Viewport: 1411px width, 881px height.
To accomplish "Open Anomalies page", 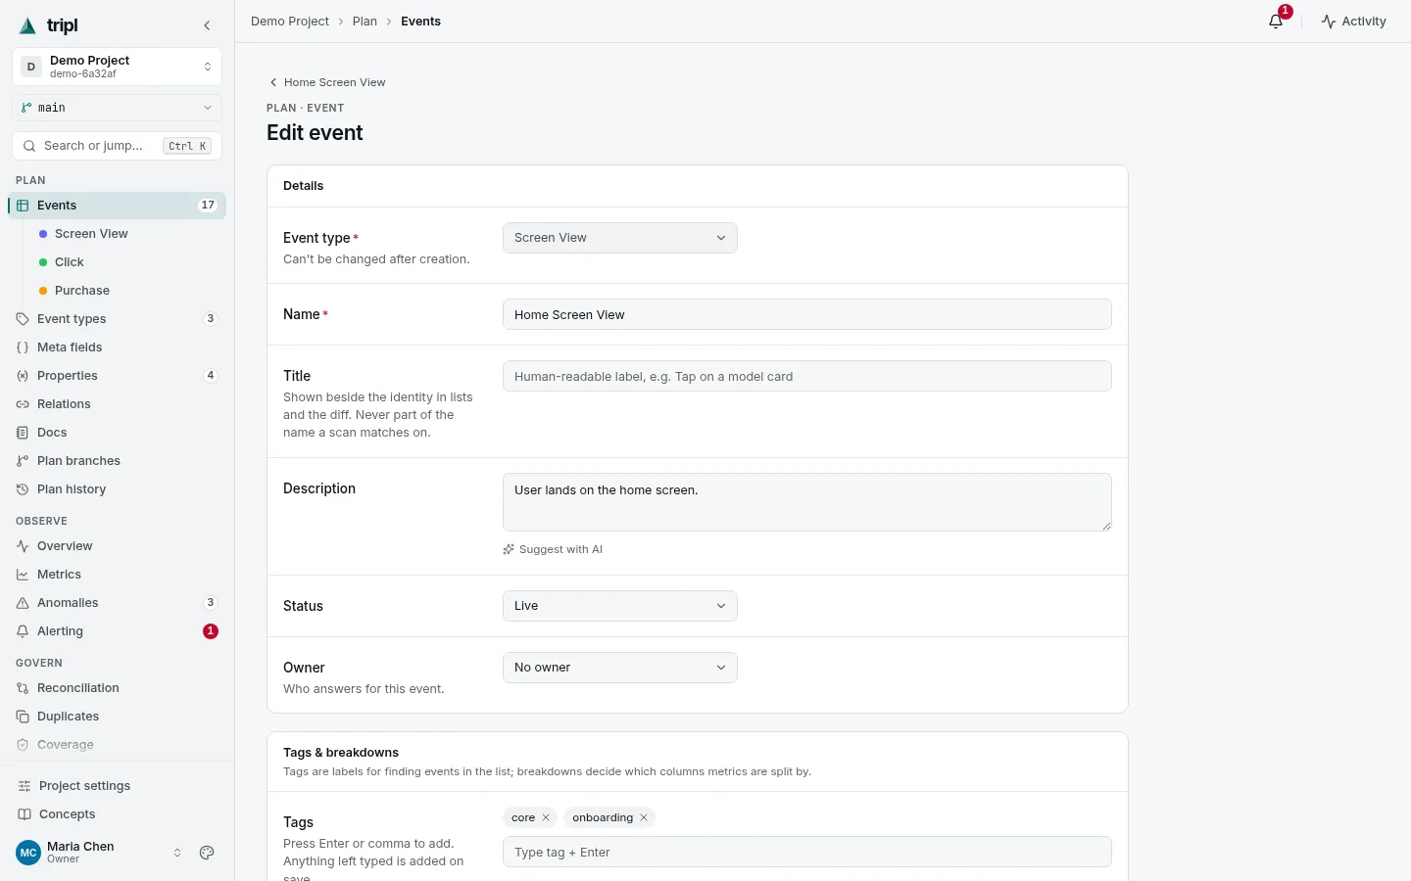I will (x=117, y=603).
